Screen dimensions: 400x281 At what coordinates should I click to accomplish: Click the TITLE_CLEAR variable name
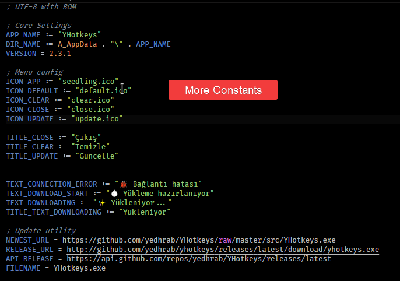(x=30, y=147)
